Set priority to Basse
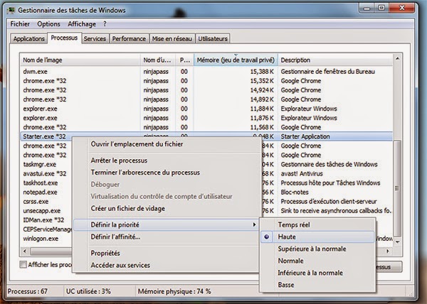The height and width of the screenshot is (304, 427). [317, 285]
